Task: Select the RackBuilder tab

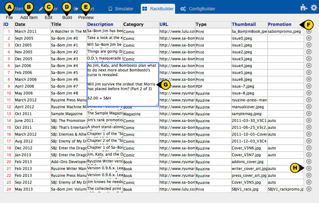Action: pyautogui.click(x=158, y=9)
